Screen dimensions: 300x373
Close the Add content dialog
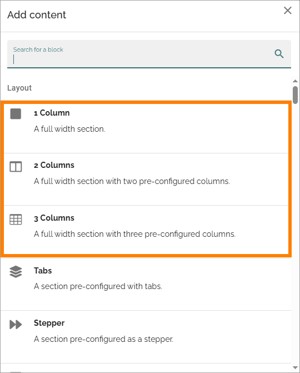pos(288,11)
